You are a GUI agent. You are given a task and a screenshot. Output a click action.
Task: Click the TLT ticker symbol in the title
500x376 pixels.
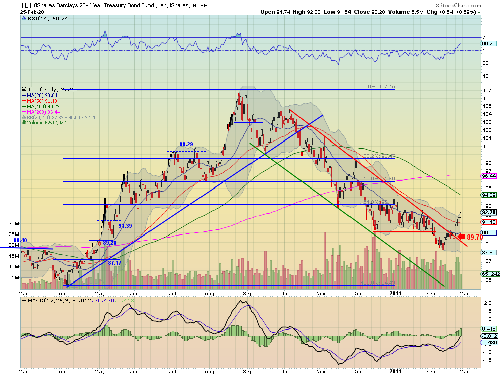click(x=26, y=5)
